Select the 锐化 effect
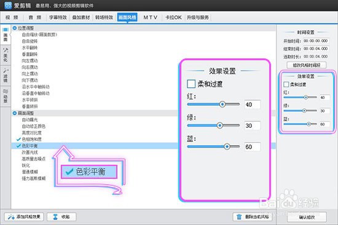Image resolution: width=338 pixels, height=225 pixels. point(26,165)
